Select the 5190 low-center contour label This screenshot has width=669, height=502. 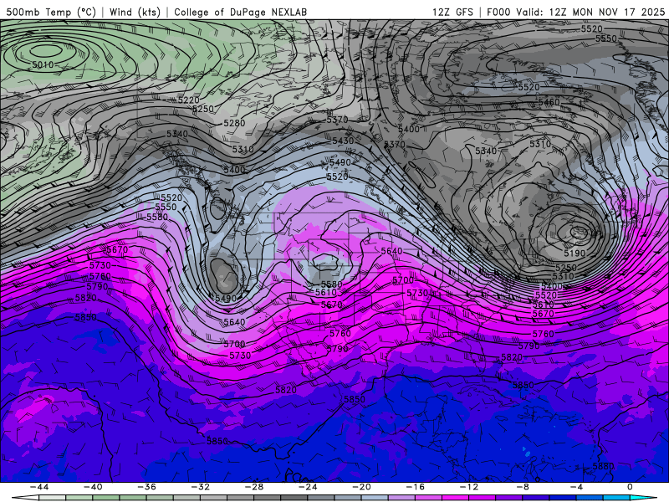click(x=575, y=254)
